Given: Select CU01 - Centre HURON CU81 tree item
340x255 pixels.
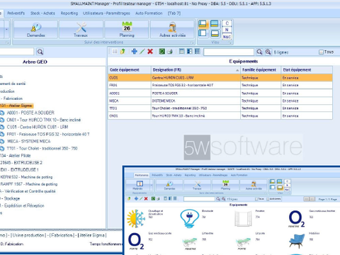Looking at the screenshot, I should point(38,127).
